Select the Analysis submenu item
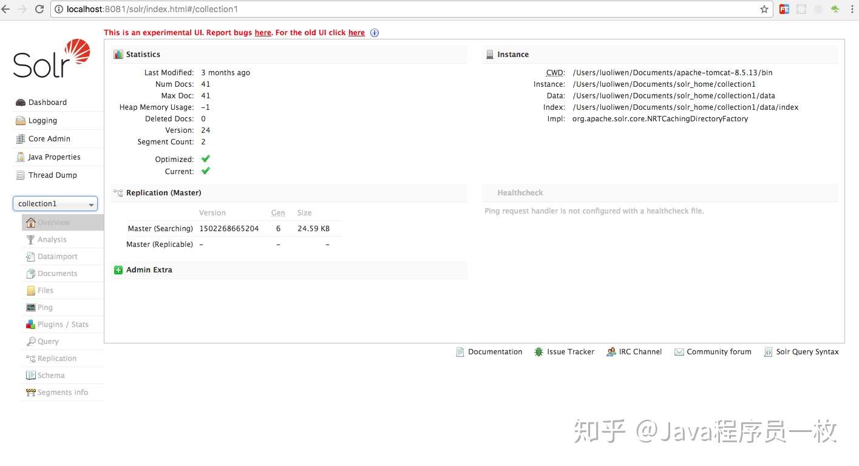 [63, 240]
